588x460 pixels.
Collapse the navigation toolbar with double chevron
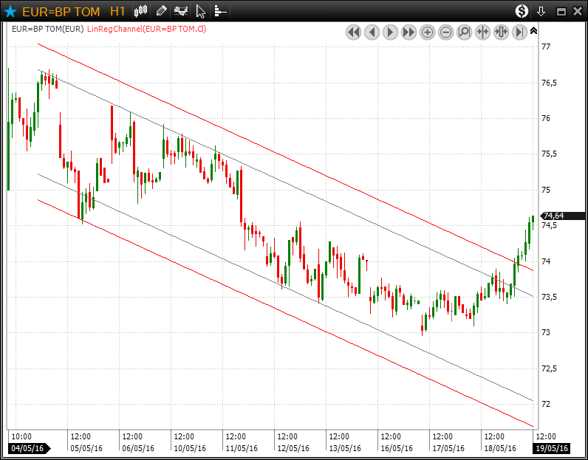pyautogui.click(x=533, y=31)
